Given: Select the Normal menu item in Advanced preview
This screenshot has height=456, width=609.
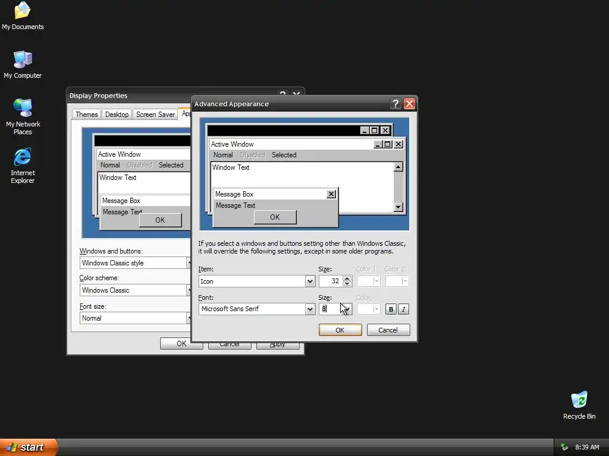Looking at the screenshot, I should (223, 155).
